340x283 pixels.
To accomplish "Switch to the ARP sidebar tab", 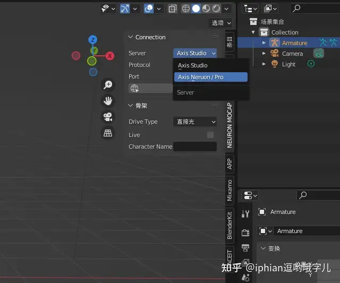I will pos(229,164).
